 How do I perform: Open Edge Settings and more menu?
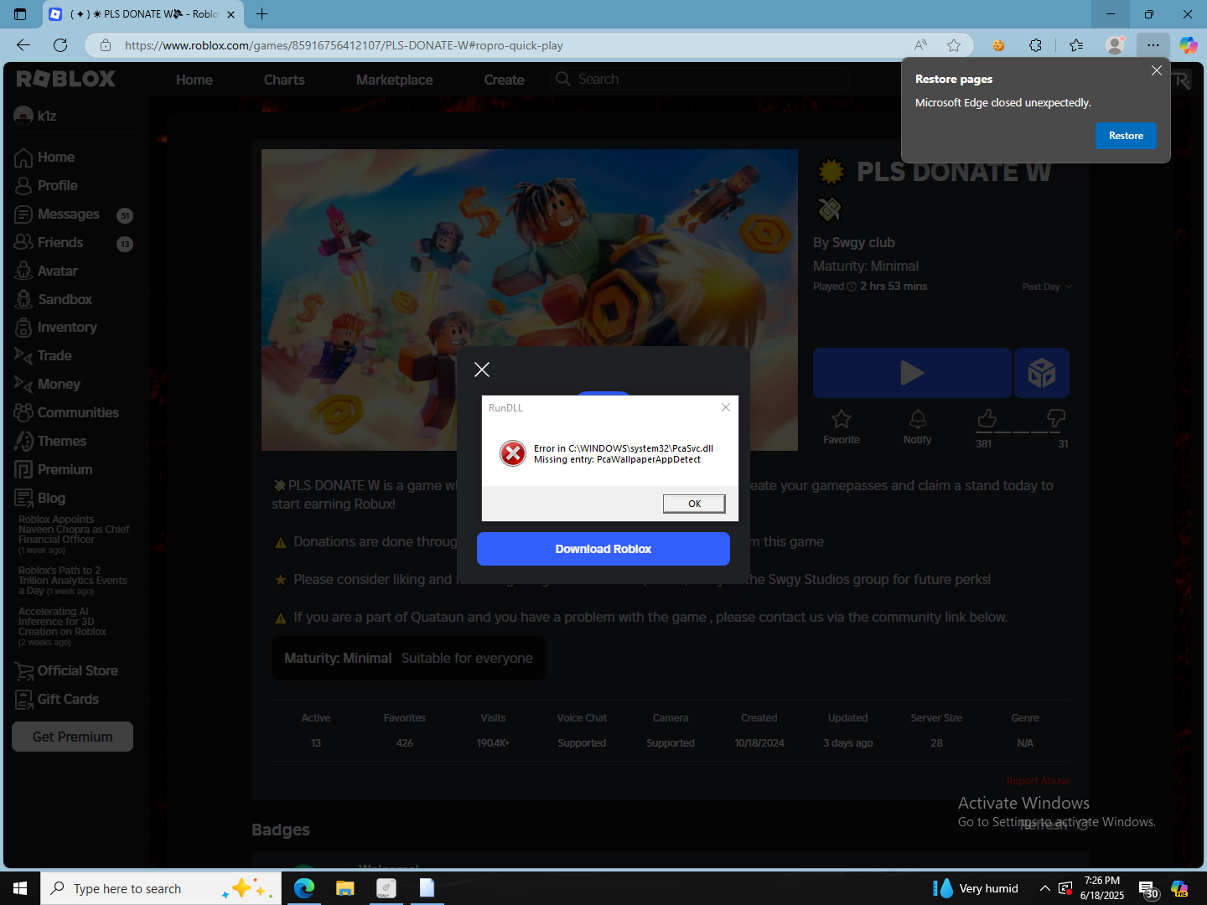point(1153,45)
